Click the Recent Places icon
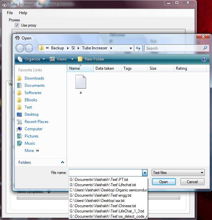 tap(19, 122)
